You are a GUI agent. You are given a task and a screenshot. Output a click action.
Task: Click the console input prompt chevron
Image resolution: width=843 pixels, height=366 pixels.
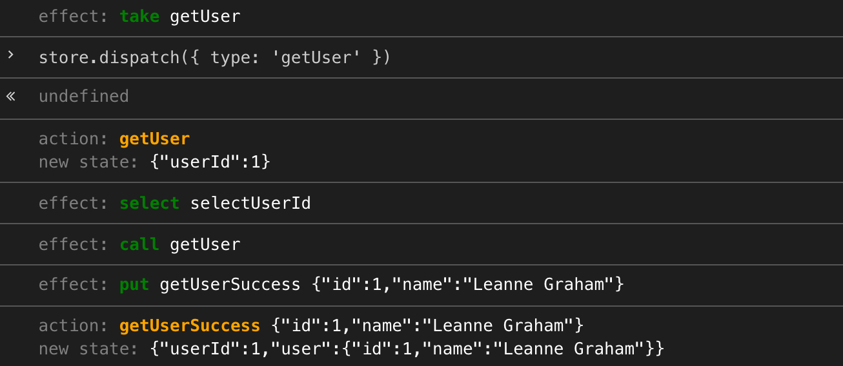click(x=10, y=55)
